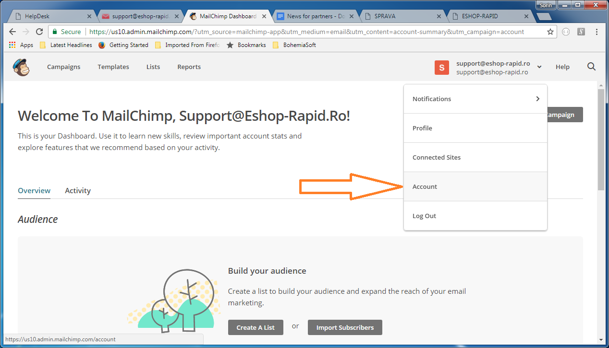The image size is (609, 348).
Task: Bookmark this page with the star icon
Action: pos(550,32)
